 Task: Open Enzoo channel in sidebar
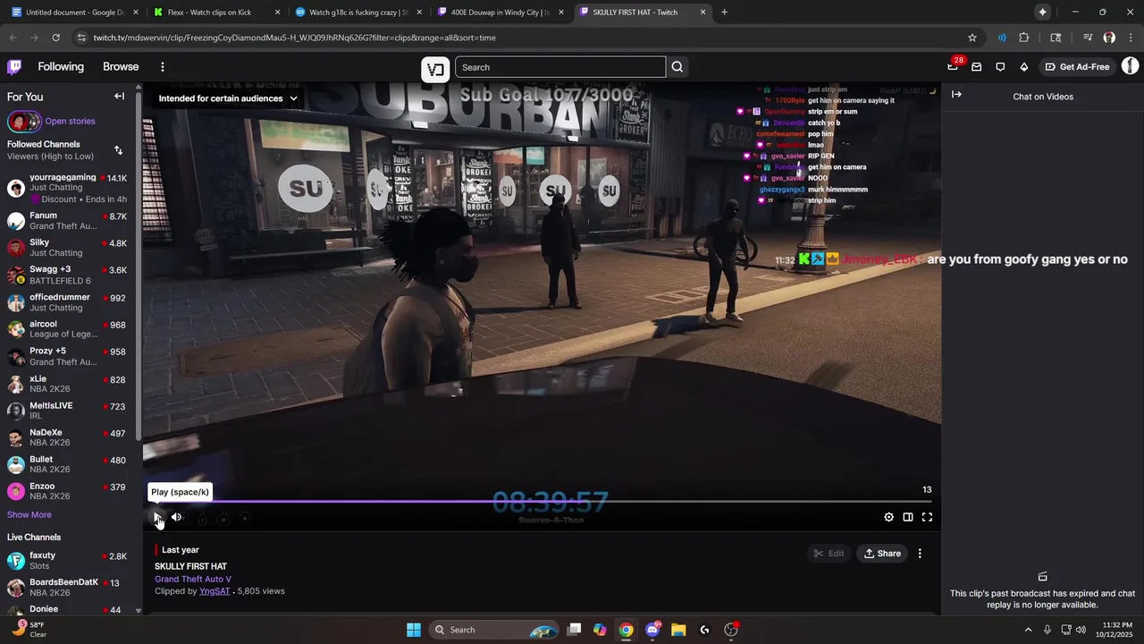tap(67, 491)
